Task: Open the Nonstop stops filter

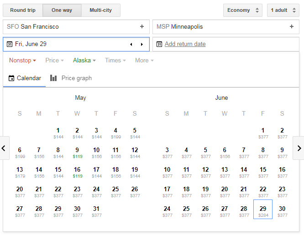Action: 22,60
